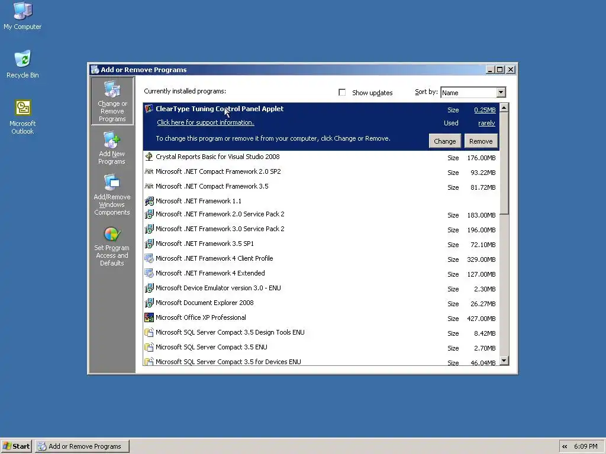Click the scrollbar down arrow
Image resolution: width=606 pixels, height=454 pixels.
[x=504, y=361]
